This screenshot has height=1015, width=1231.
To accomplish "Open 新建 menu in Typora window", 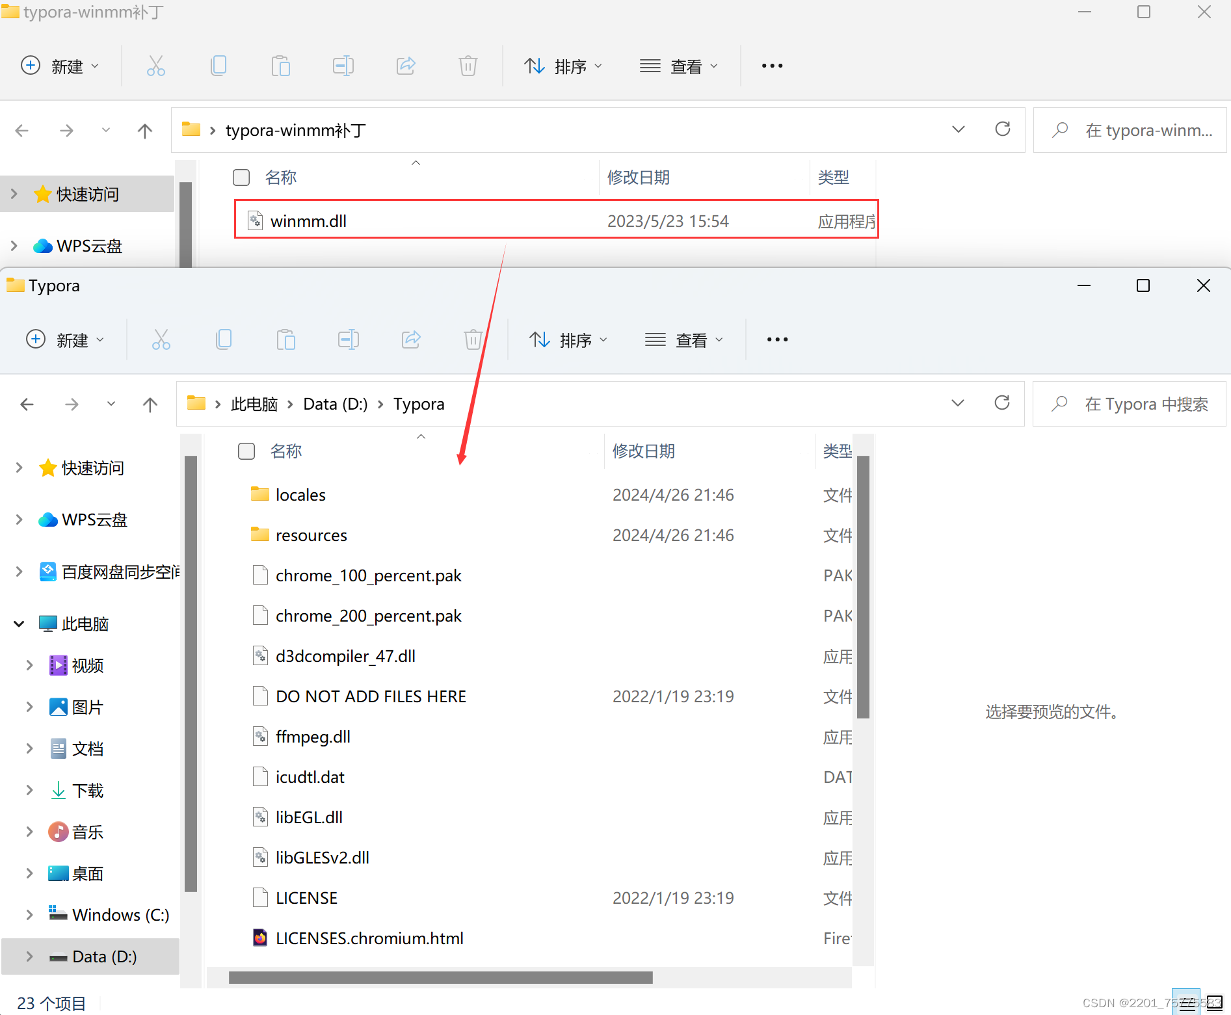I will point(64,339).
